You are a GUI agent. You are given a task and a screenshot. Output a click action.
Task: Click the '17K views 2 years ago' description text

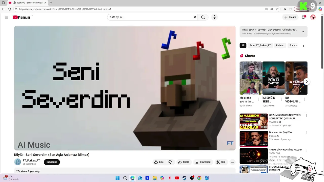[x=28, y=171]
